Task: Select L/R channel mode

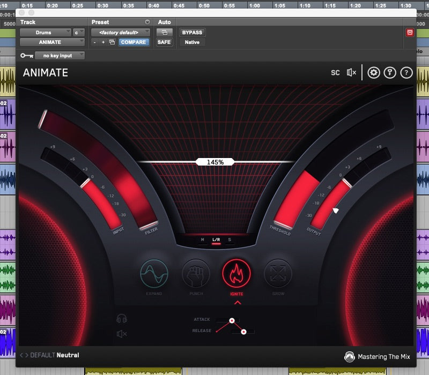Action: (x=216, y=239)
